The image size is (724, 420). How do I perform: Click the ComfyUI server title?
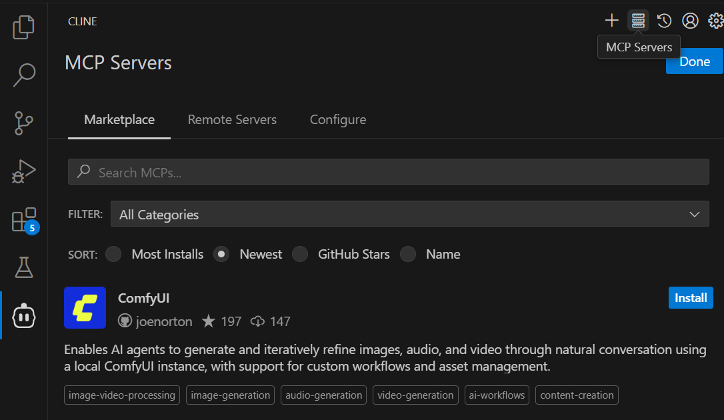pyautogui.click(x=143, y=298)
